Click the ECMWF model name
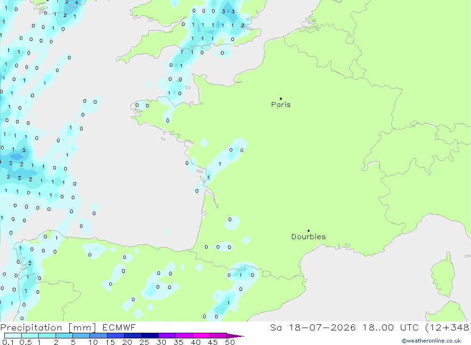 (x=119, y=327)
